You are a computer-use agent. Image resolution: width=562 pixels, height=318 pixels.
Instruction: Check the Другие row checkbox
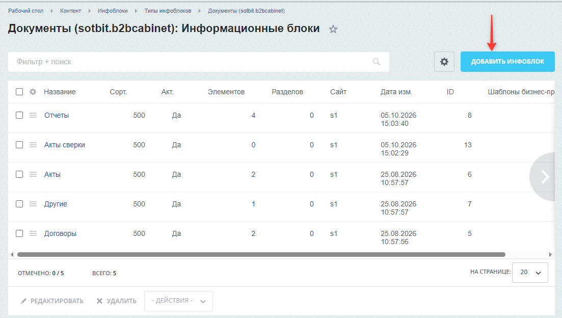[19, 204]
